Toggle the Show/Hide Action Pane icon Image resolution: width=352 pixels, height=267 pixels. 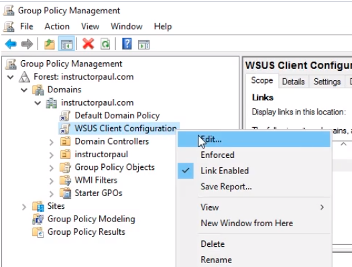coord(143,44)
